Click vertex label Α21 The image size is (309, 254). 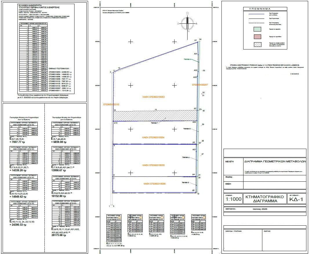click(x=194, y=150)
